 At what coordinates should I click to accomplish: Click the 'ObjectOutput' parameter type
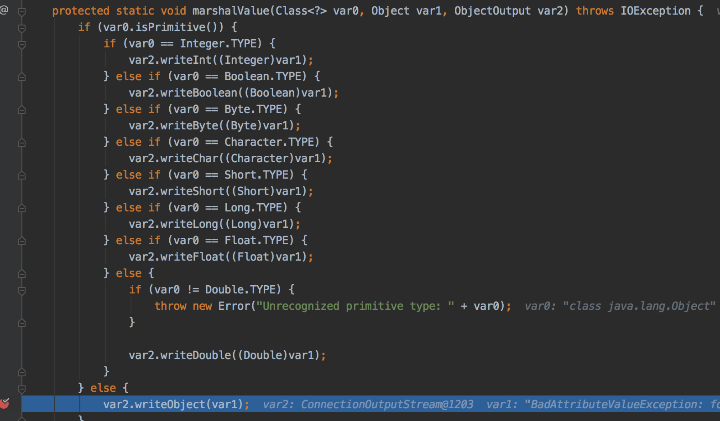492,11
